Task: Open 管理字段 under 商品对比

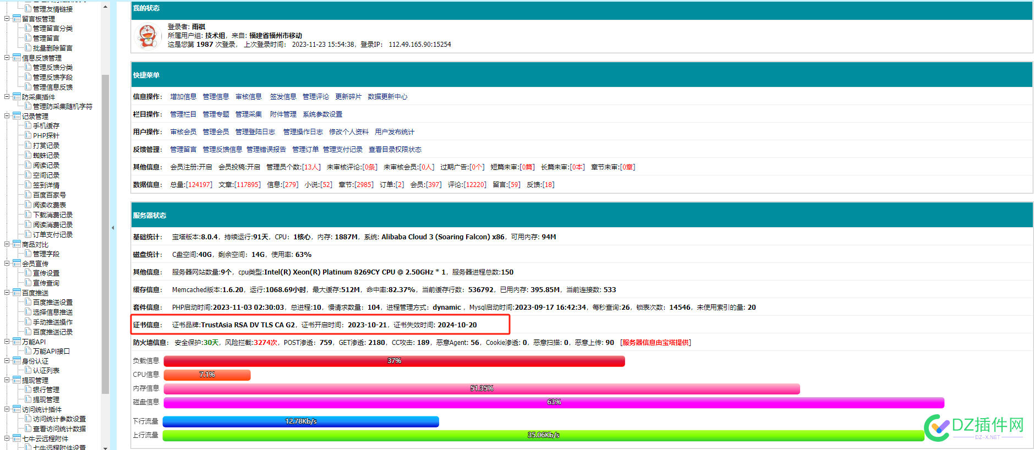Action: 46,254
